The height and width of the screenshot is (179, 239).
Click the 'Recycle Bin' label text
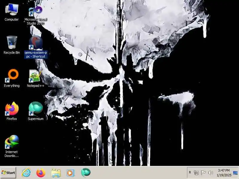pyautogui.click(x=12, y=53)
